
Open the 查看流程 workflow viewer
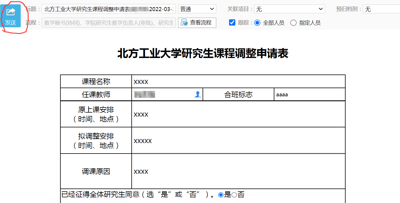[x=197, y=23]
